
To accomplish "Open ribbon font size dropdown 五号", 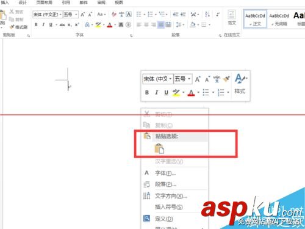I will (76, 15).
